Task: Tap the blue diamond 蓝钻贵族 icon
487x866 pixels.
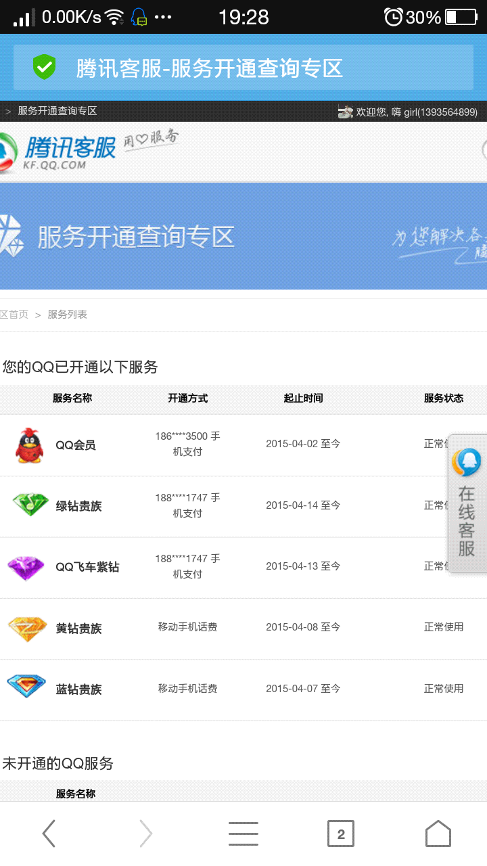Action: 26,686
